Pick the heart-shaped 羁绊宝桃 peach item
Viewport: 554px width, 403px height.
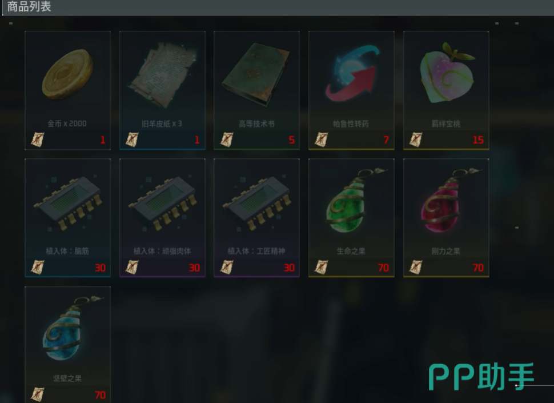[446, 73]
